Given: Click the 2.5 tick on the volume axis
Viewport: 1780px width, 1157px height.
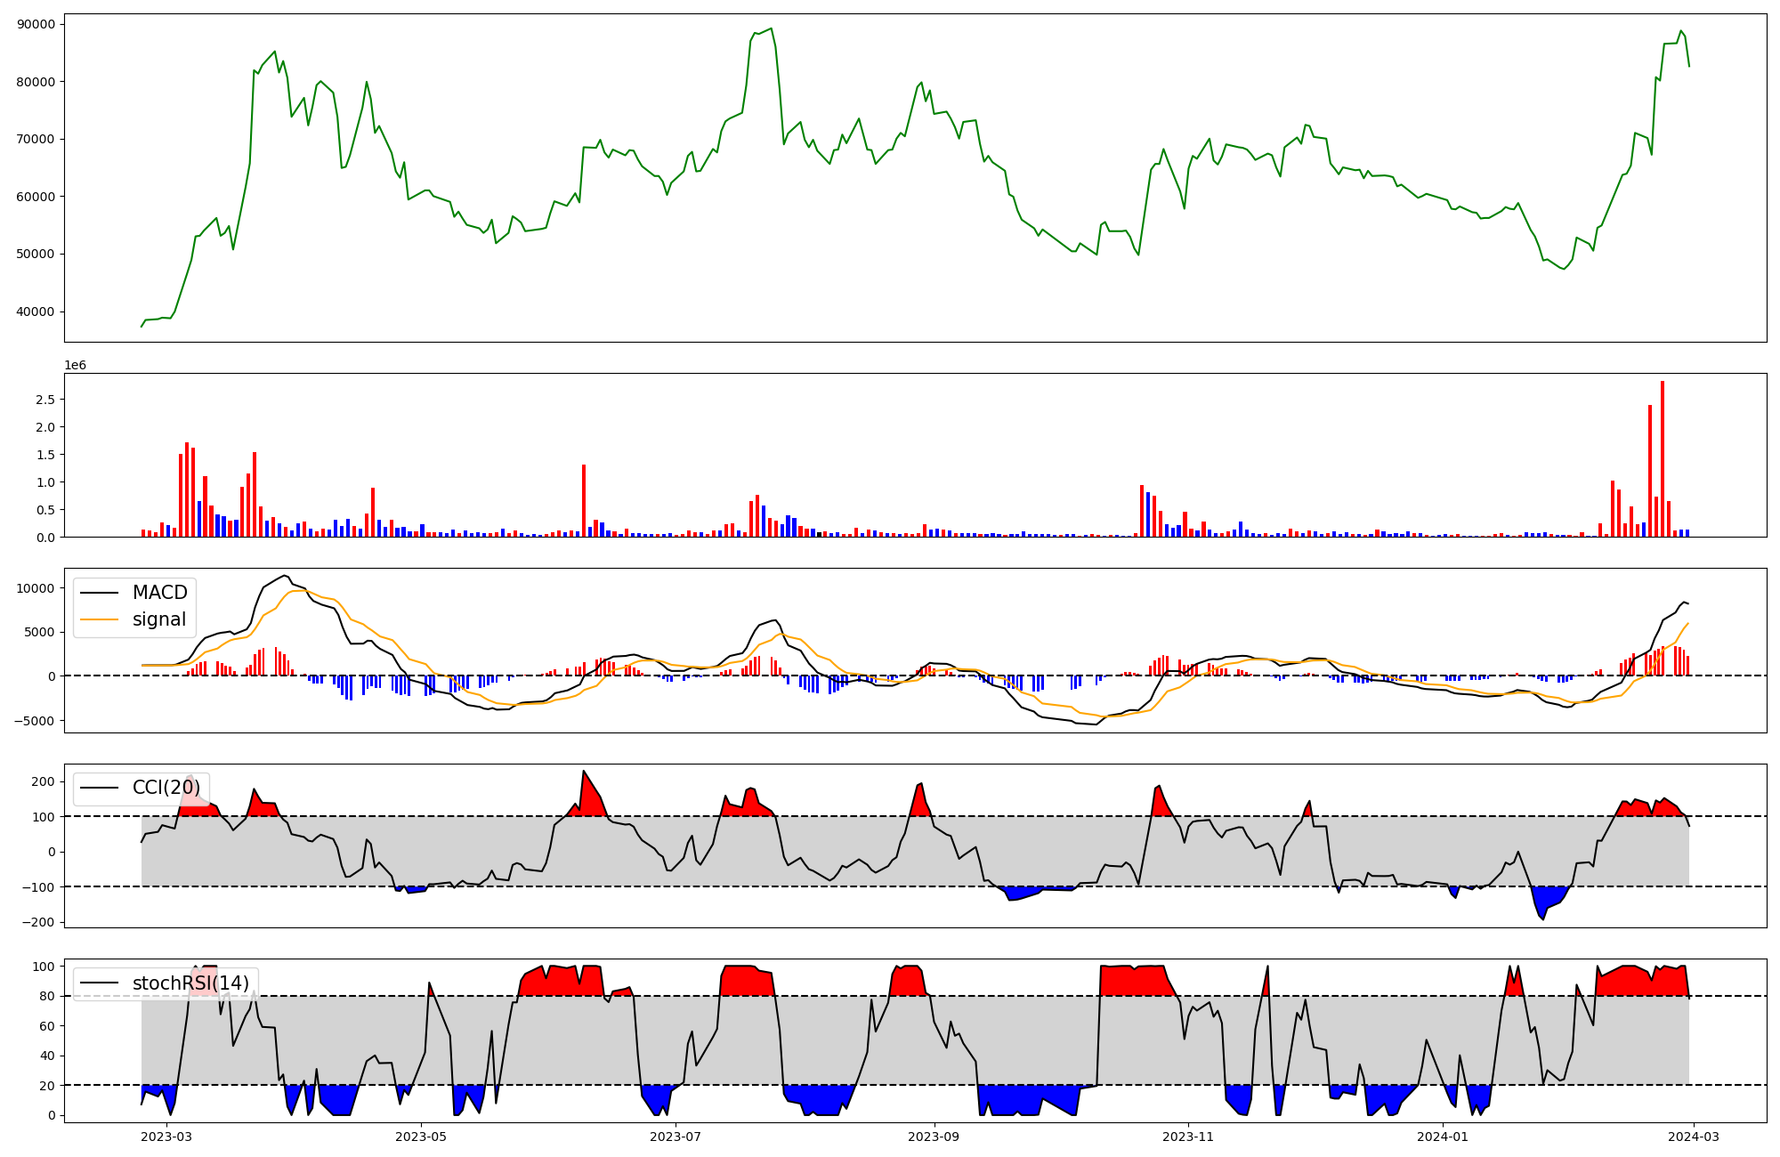Looking at the screenshot, I should 44,400.
